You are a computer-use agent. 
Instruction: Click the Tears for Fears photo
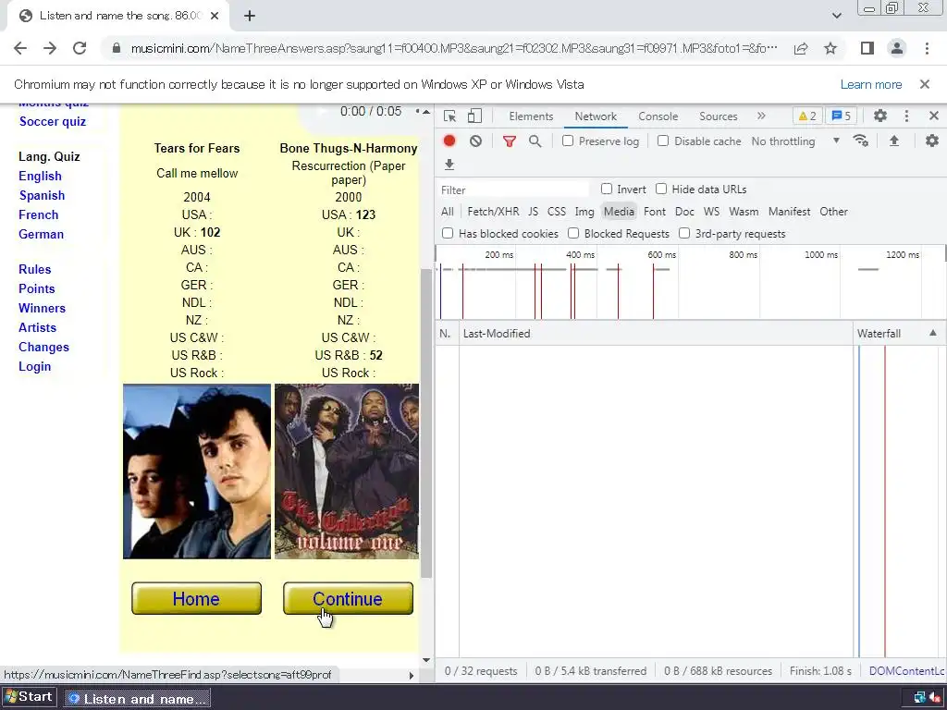point(197,471)
